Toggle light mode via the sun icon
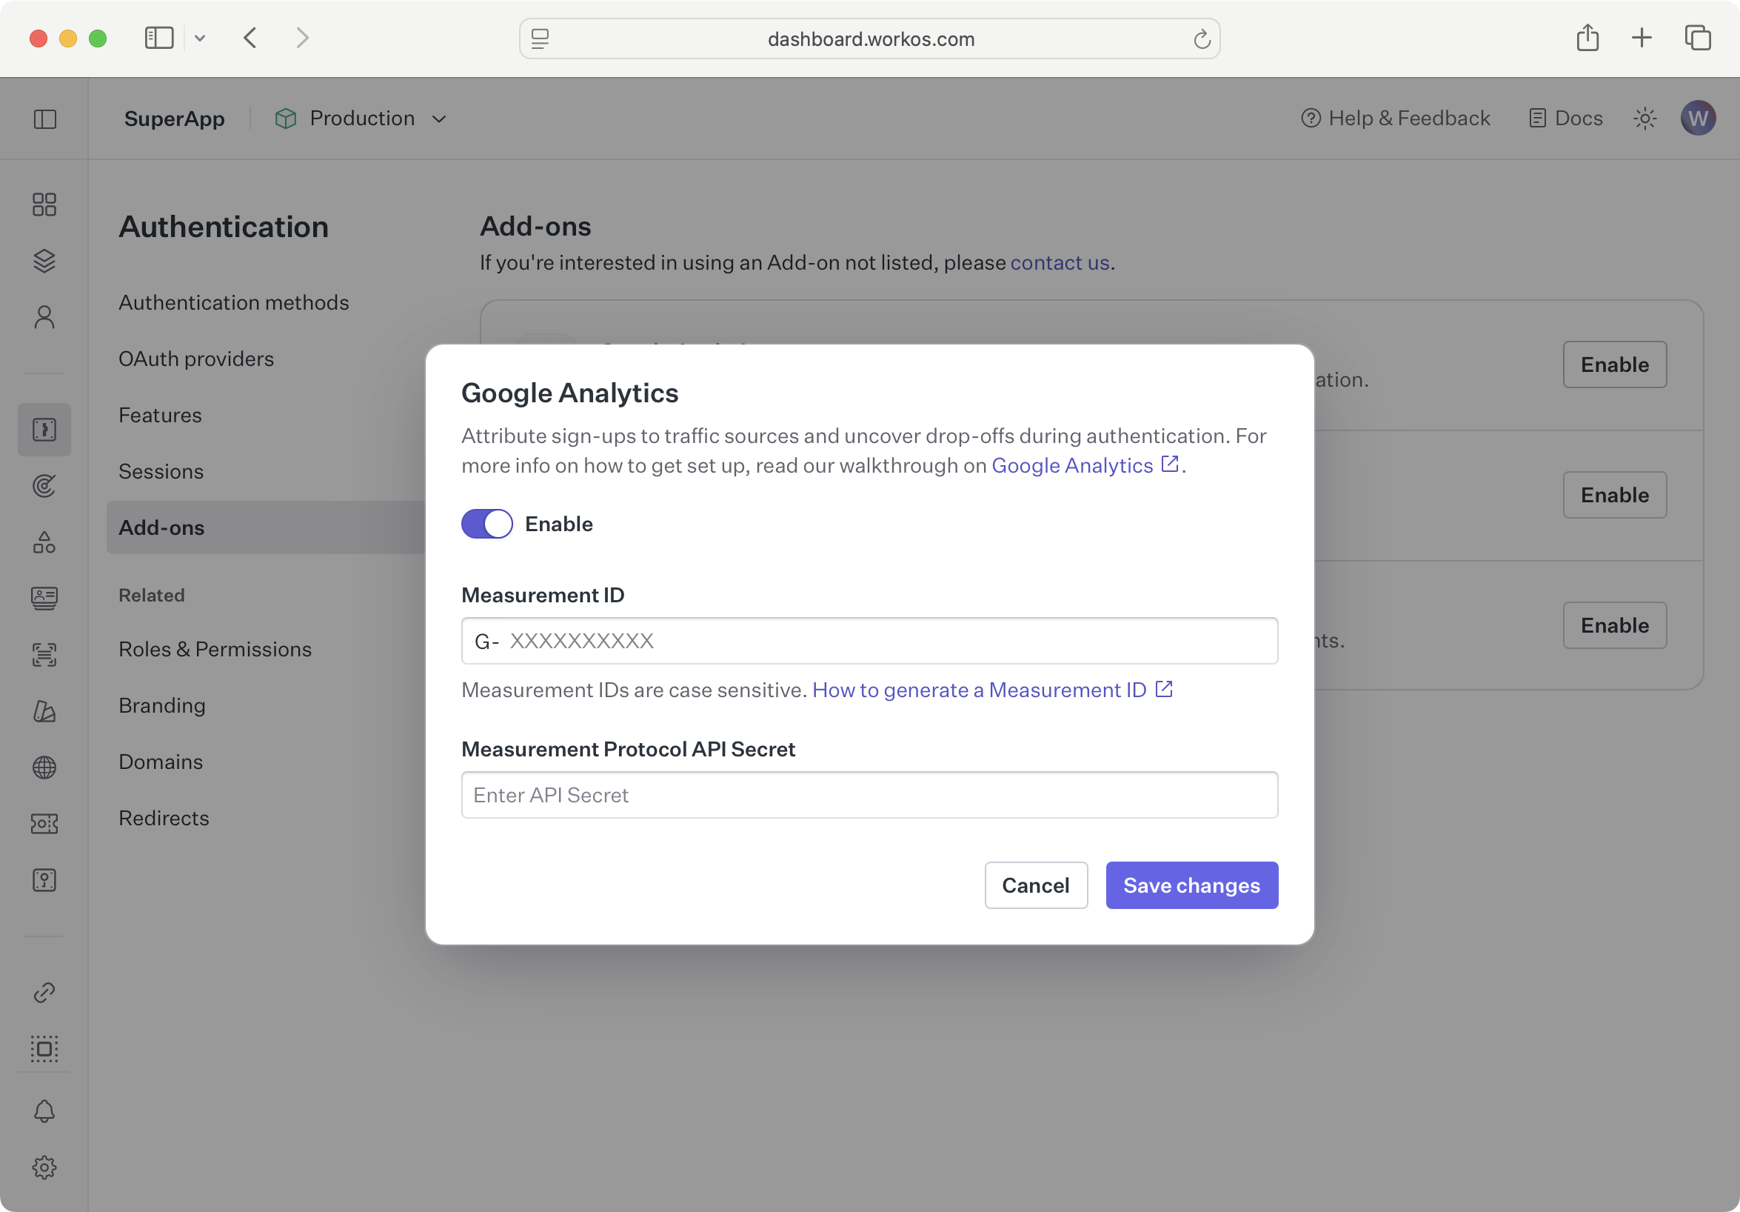 click(1644, 119)
